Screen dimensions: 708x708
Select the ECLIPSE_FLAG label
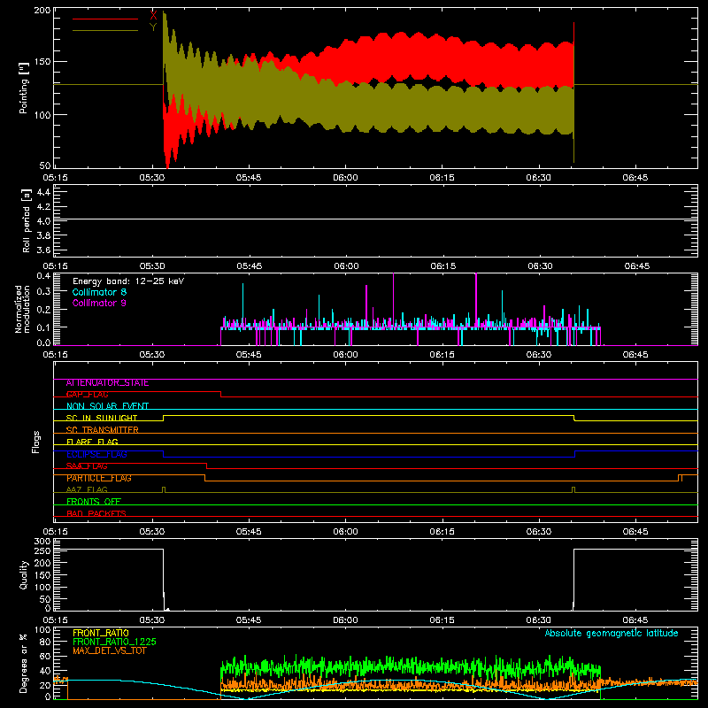tap(96, 454)
